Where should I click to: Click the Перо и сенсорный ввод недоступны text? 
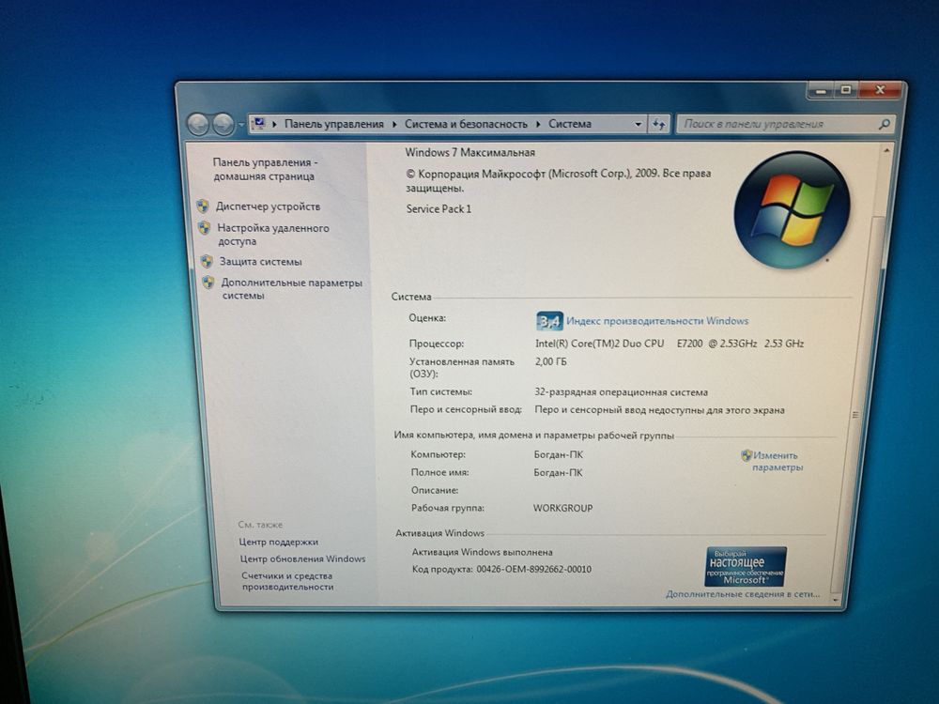coord(659,410)
